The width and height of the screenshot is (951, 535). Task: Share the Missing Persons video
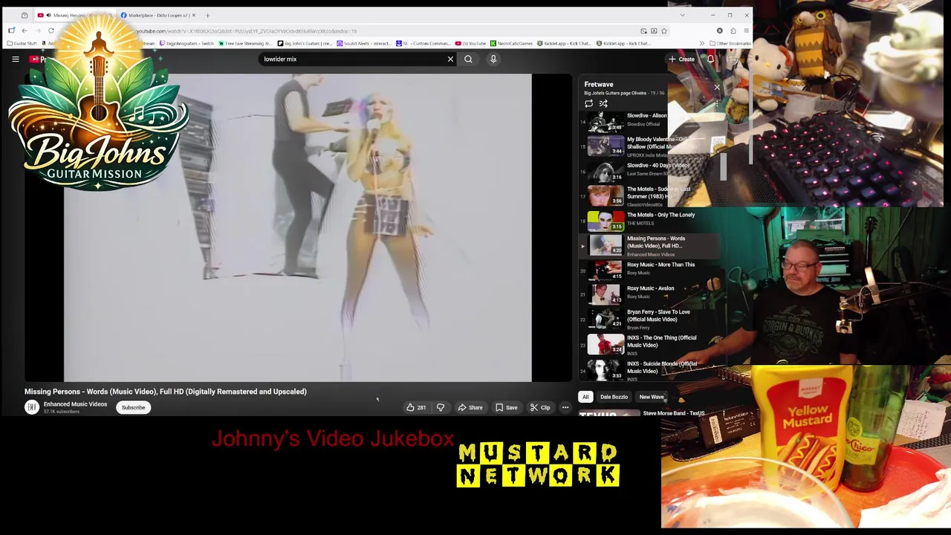click(x=470, y=407)
